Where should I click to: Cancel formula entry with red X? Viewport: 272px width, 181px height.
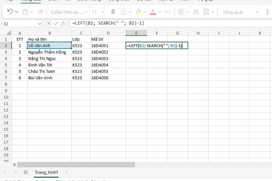point(49,24)
